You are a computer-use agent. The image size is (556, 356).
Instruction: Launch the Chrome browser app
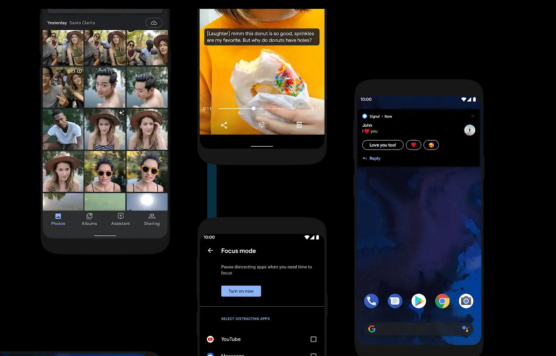442,301
